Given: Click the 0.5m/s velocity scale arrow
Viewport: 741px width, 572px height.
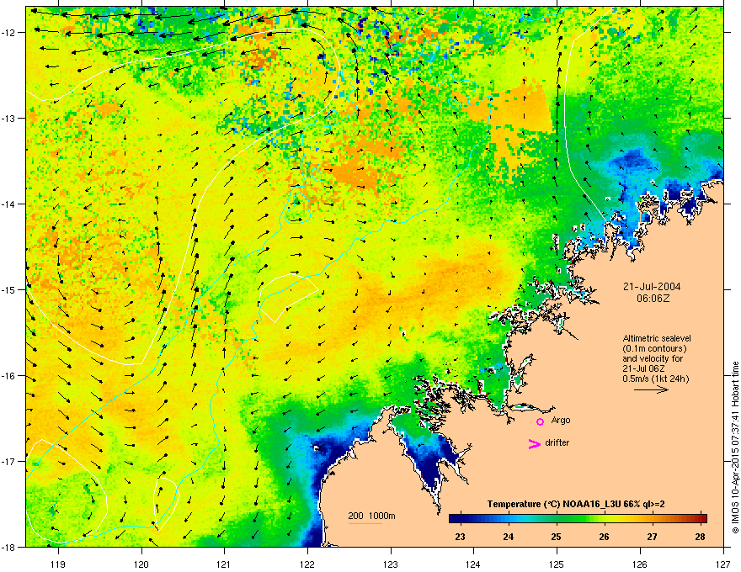Looking at the screenshot, I should (651, 389).
